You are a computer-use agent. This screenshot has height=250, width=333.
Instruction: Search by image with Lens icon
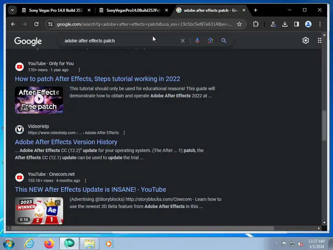coord(210,41)
